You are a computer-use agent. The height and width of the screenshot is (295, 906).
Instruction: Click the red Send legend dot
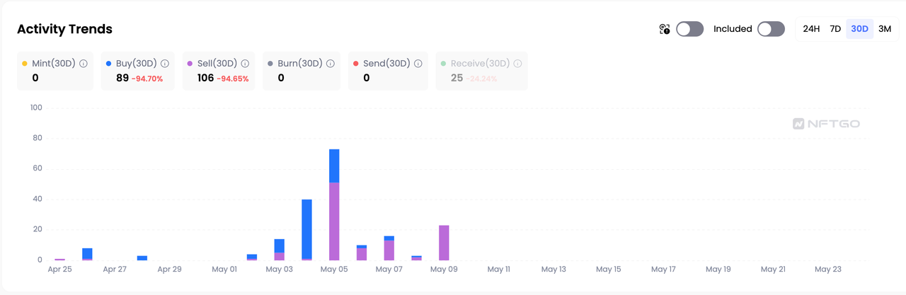[x=356, y=64]
